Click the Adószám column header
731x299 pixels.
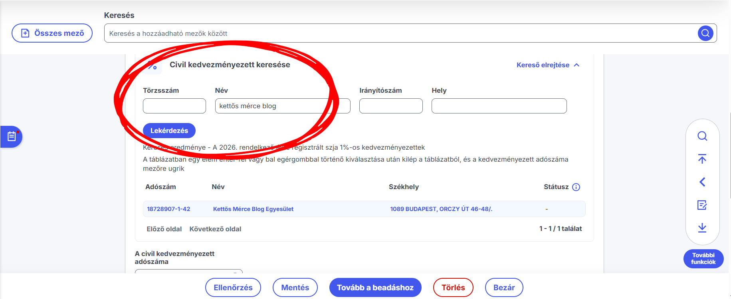160,187
